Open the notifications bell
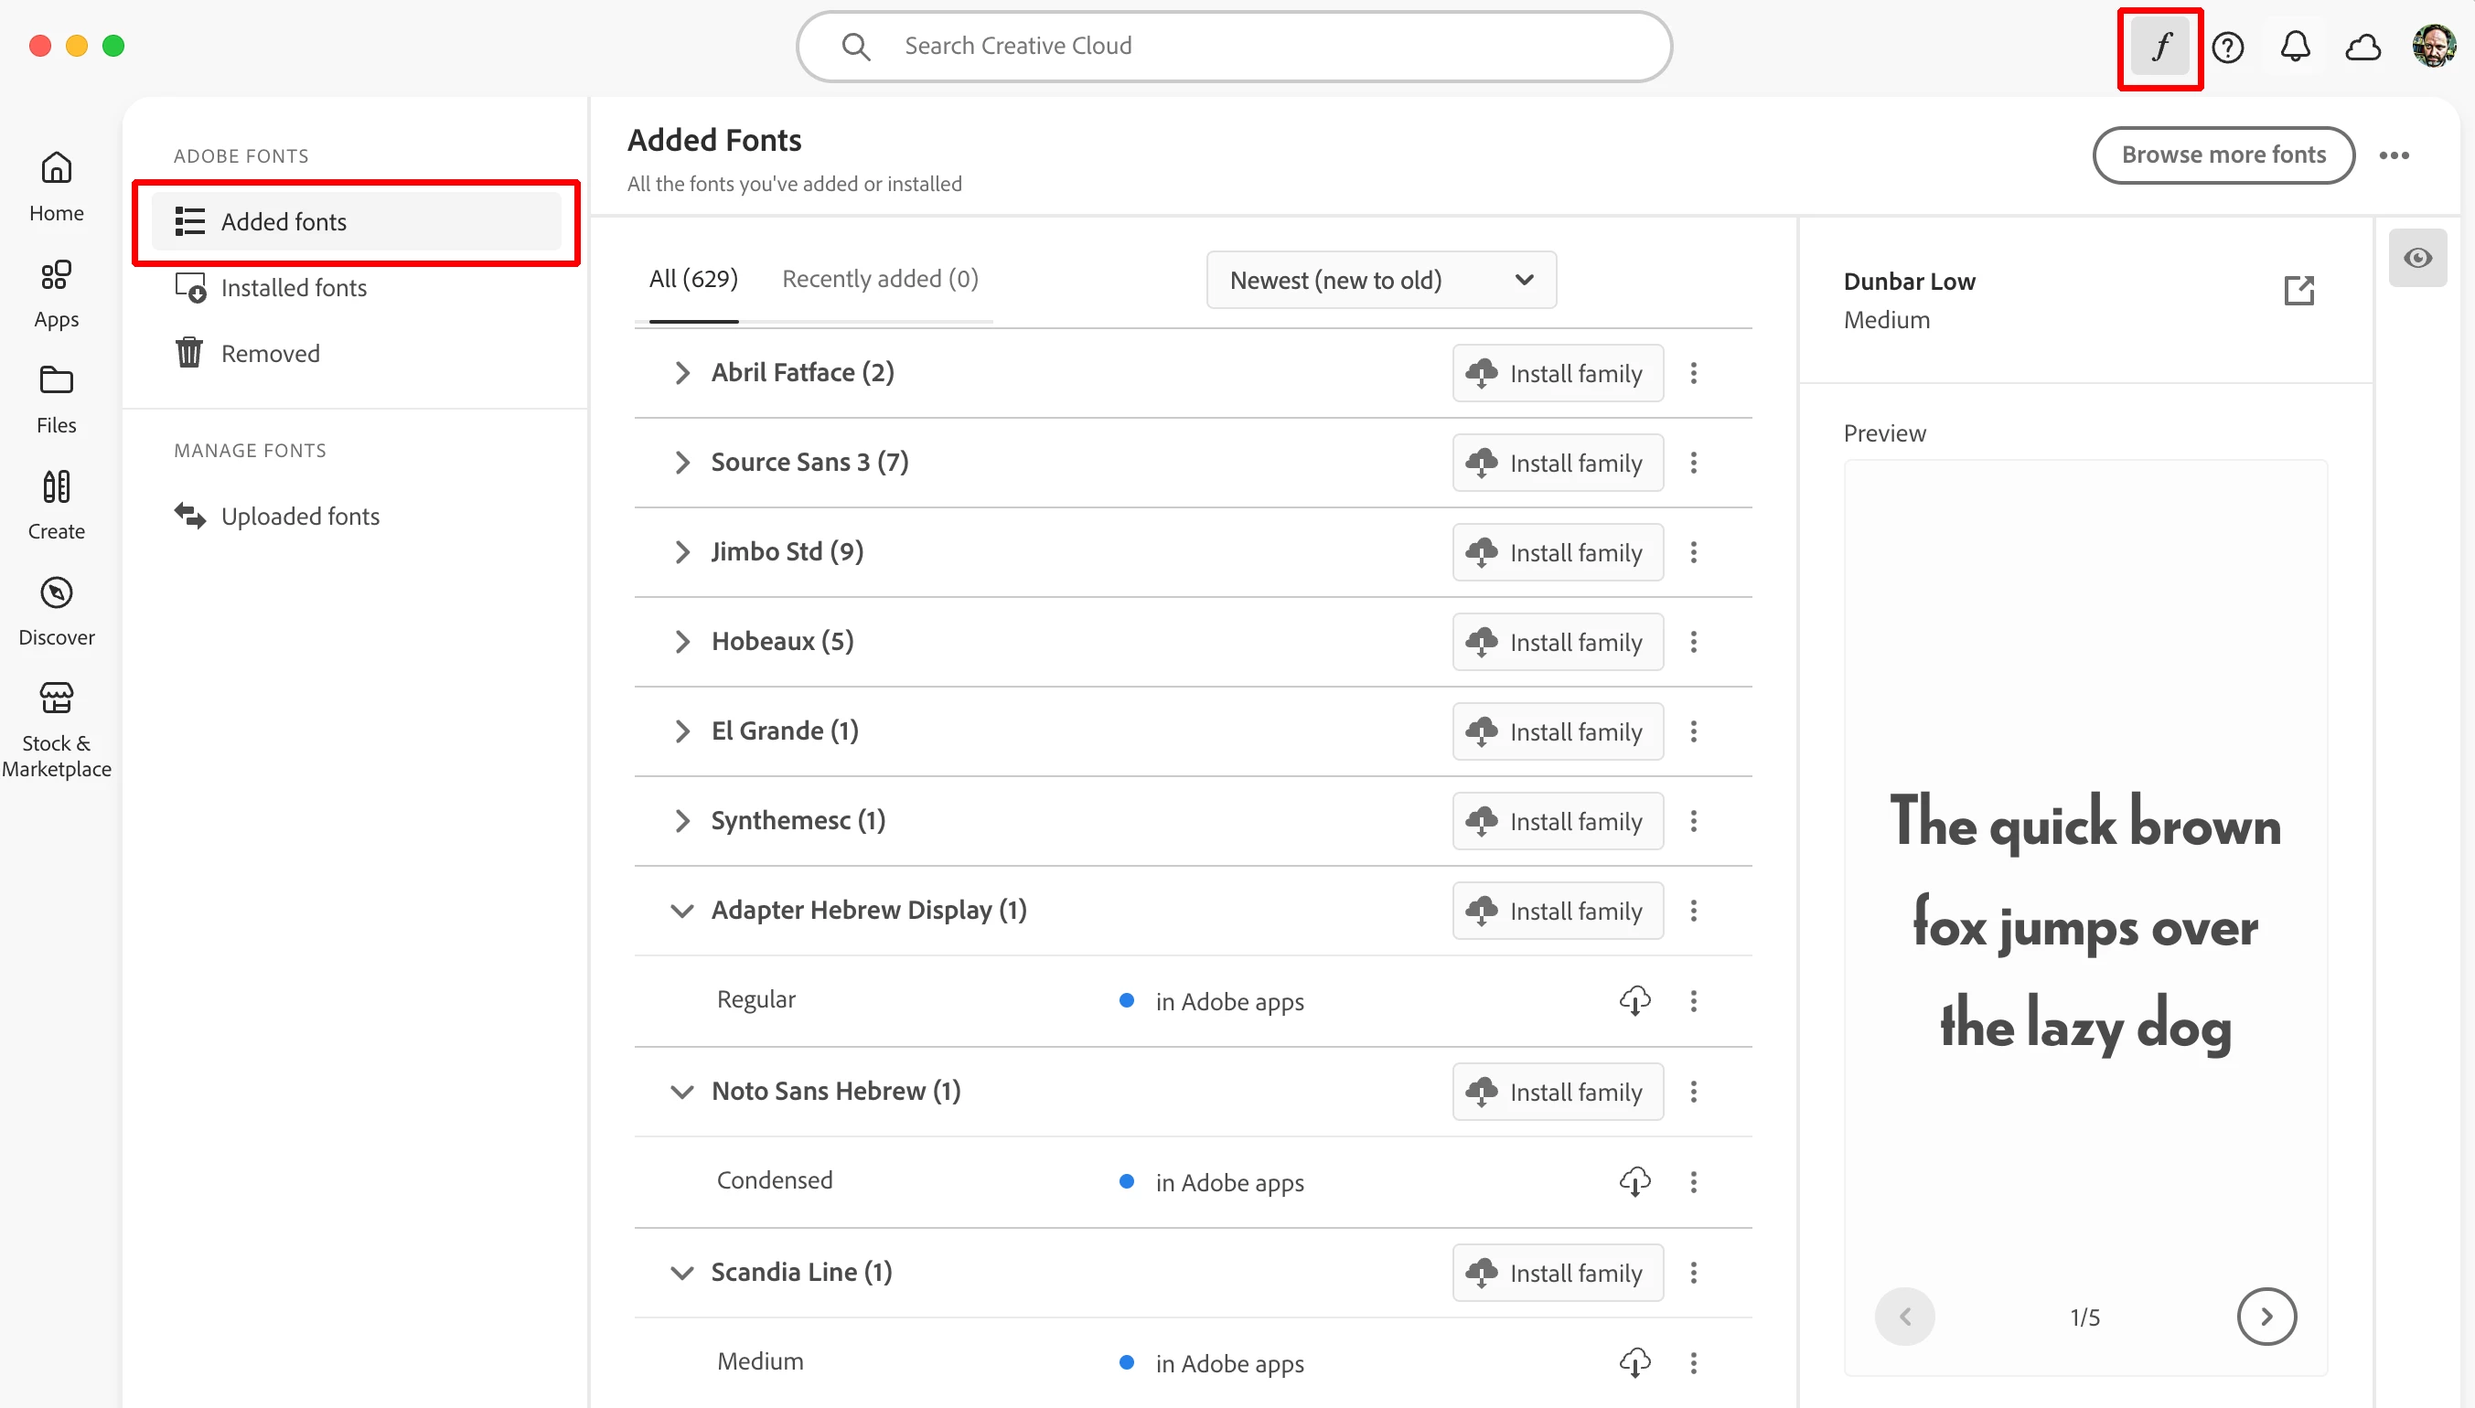The image size is (2475, 1408). tap(2294, 47)
